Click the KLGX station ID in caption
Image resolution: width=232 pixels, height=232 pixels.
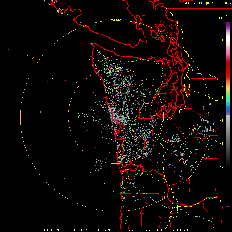coord(146,230)
